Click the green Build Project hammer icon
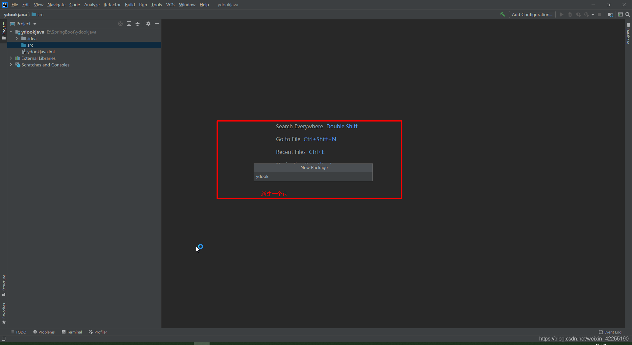 502,14
